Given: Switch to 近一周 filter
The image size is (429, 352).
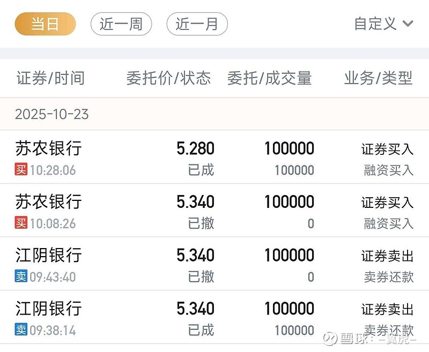Looking at the screenshot, I should point(121,24).
